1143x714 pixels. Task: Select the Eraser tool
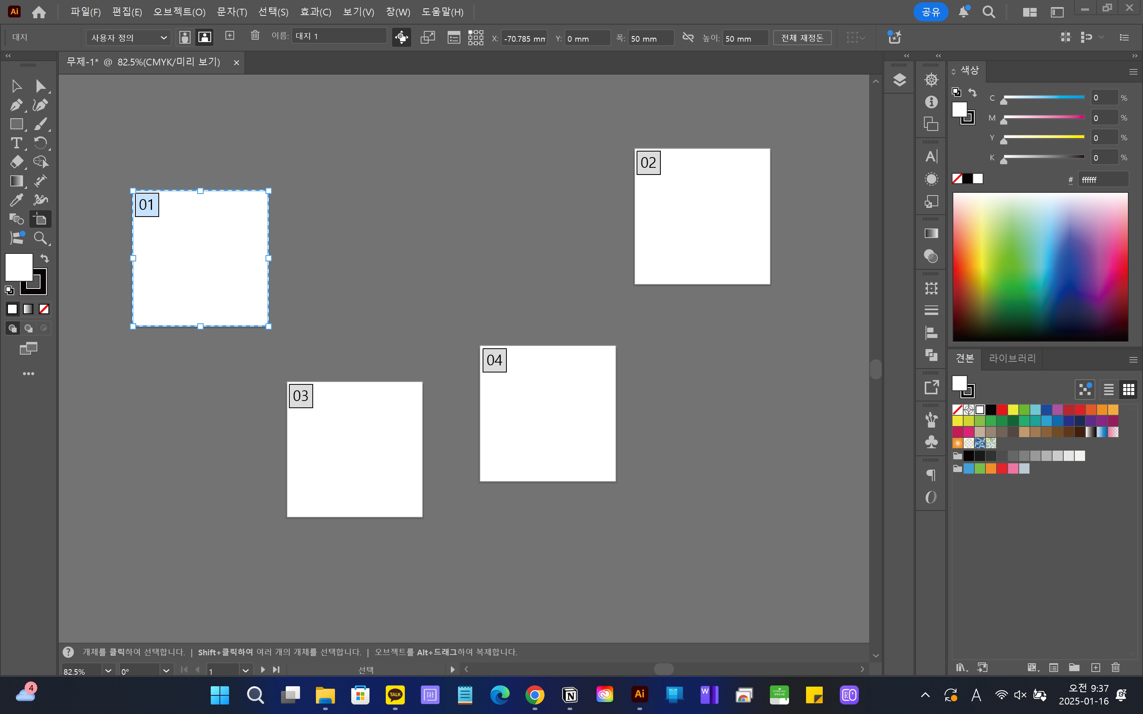(x=16, y=162)
